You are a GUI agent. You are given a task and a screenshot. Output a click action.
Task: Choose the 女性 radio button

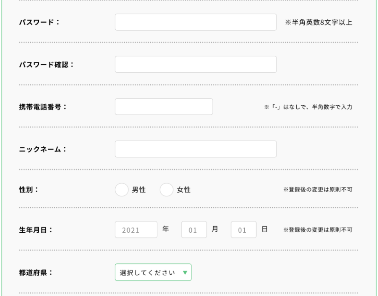tap(166, 190)
